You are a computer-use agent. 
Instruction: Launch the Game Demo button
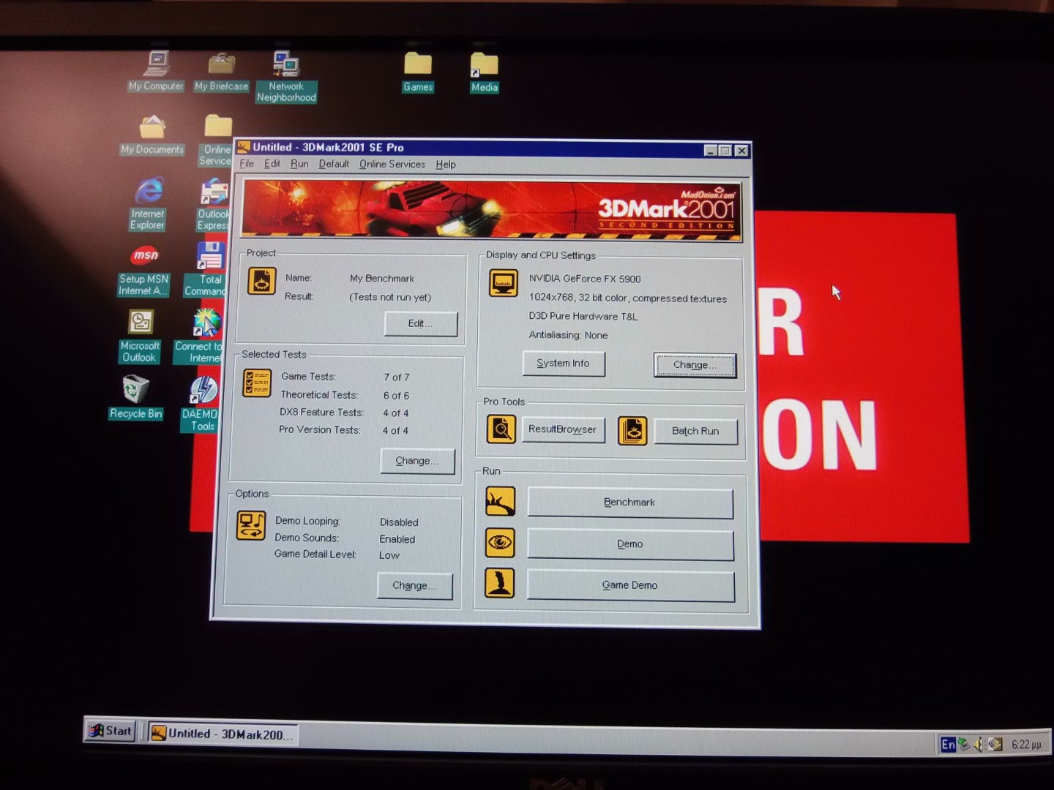click(x=630, y=585)
